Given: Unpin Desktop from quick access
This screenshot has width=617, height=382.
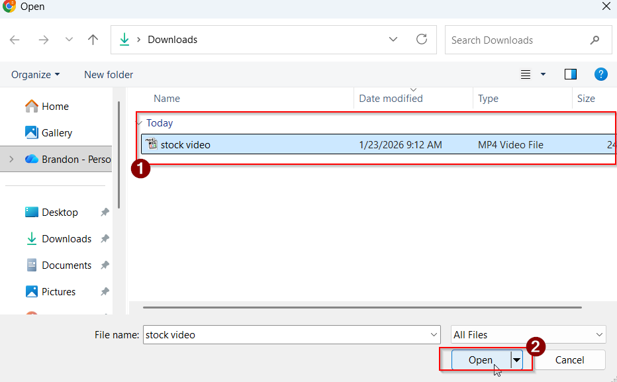Looking at the screenshot, I should coord(105,213).
